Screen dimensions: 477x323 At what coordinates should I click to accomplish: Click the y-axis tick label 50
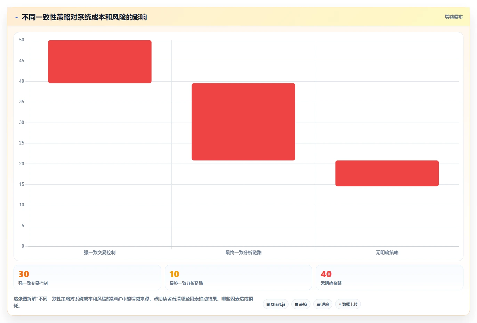tap(22, 40)
